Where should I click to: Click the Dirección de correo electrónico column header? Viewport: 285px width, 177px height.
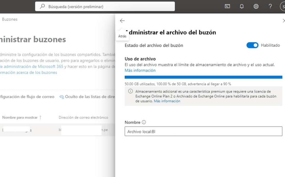click(83, 117)
